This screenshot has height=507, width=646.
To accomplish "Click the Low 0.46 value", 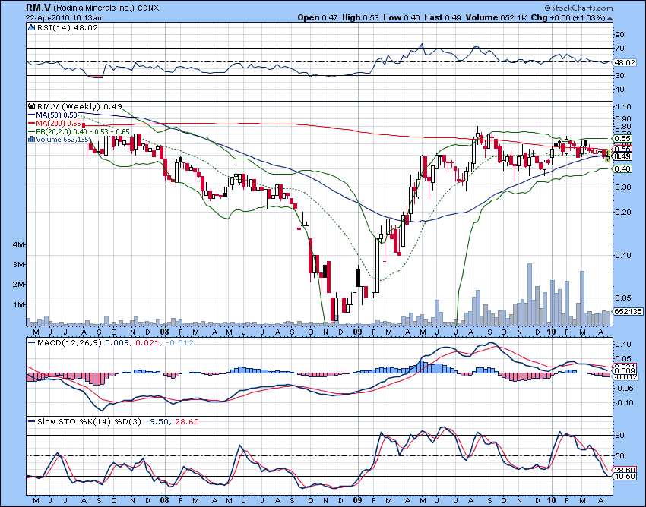I will pos(401,18).
